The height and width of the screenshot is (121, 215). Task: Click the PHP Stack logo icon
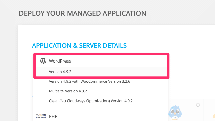coord(41,116)
